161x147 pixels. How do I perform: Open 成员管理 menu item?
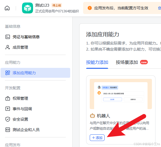35,47
